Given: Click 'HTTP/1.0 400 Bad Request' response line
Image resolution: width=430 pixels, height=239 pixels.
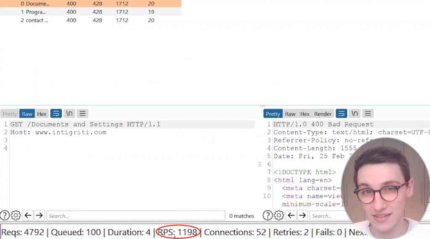Looking at the screenshot, I should point(323,124).
